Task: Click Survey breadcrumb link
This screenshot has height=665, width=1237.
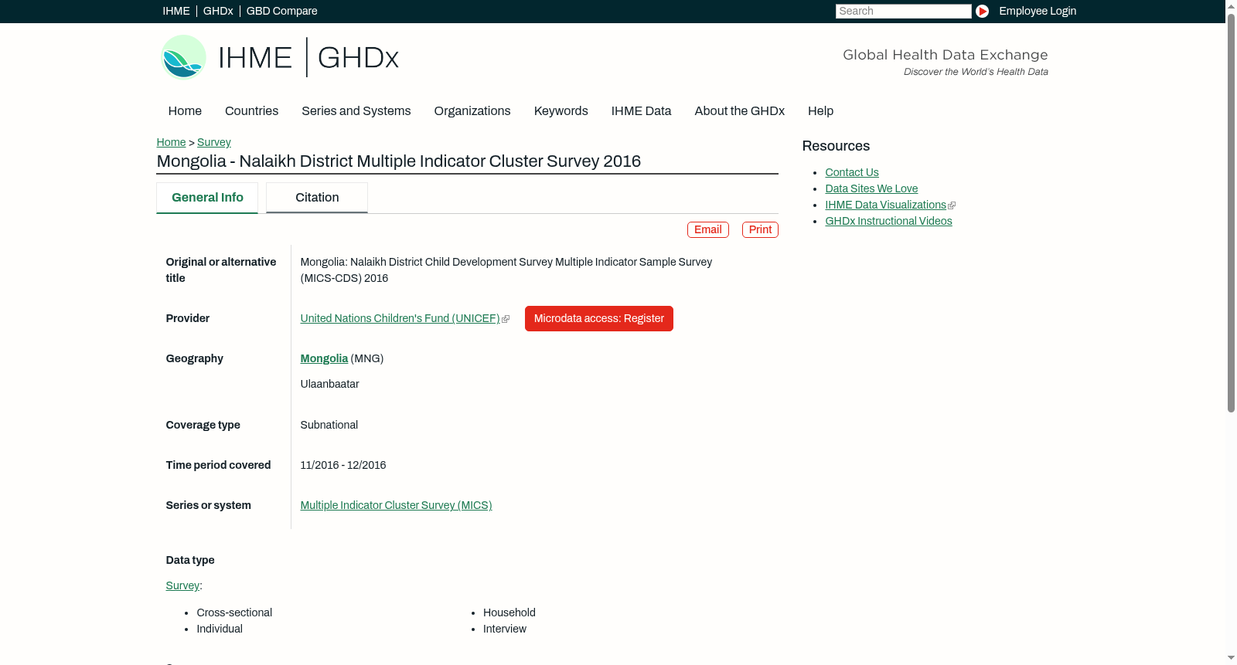Action: (213, 142)
